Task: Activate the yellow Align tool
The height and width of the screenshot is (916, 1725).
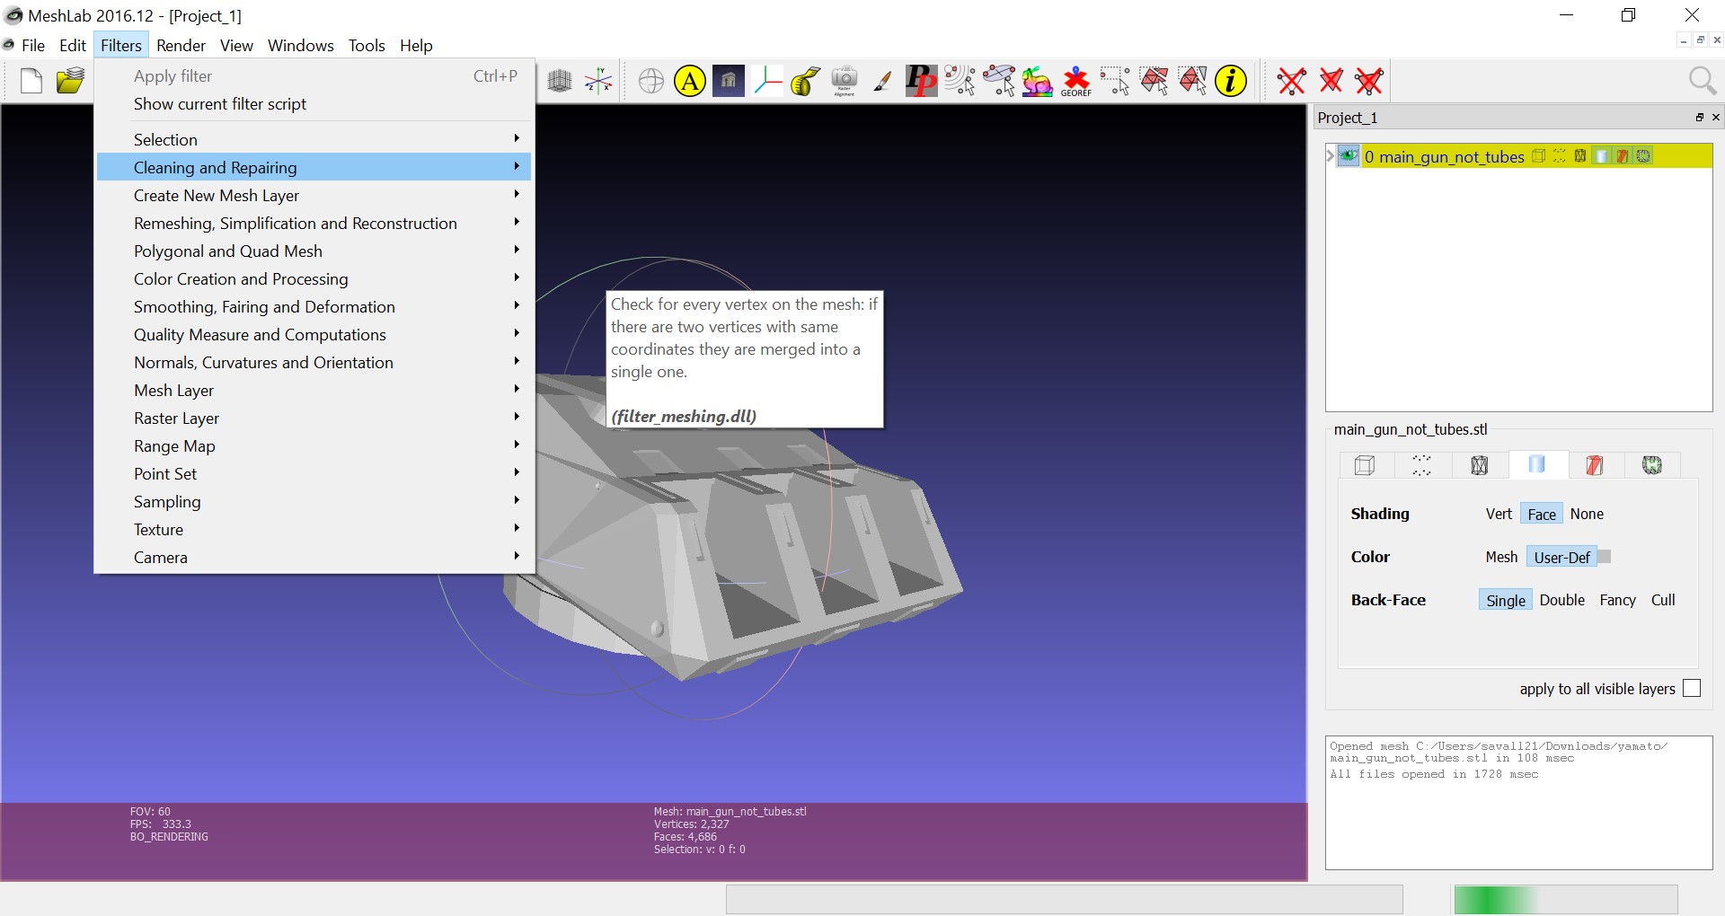Action: 690,82
